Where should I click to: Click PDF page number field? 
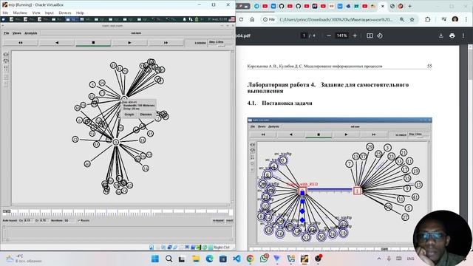[304, 35]
